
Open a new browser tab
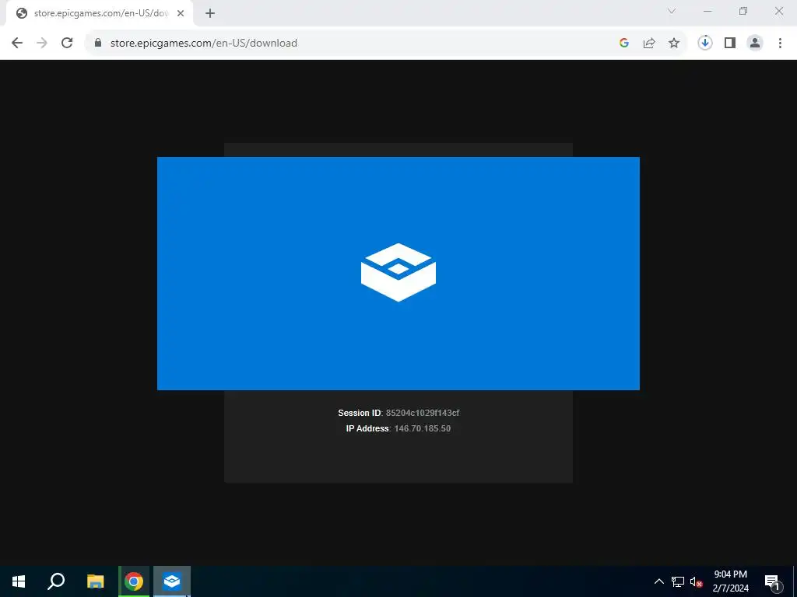coord(210,14)
